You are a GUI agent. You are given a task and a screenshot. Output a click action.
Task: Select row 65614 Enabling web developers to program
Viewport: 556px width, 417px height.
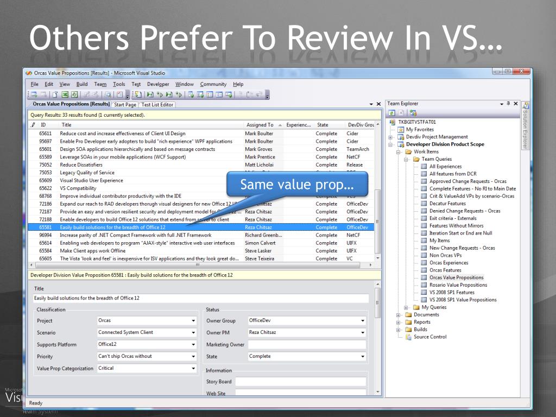(x=201, y=243)
